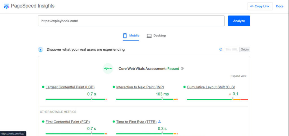The height and width of the screenshot is (136, 289).
Task: Click the Passed assessment status text
Action: point(173,69)
